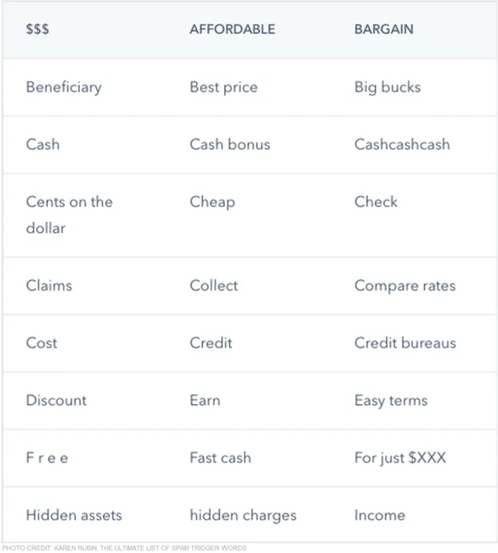Viewport: 498px width, 553px height.
Task: Select the Beneficiary cell
Action: tap(64, 87)
